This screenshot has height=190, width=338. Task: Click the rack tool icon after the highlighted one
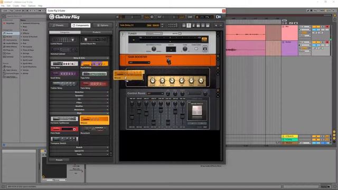[x=193, y=25]
